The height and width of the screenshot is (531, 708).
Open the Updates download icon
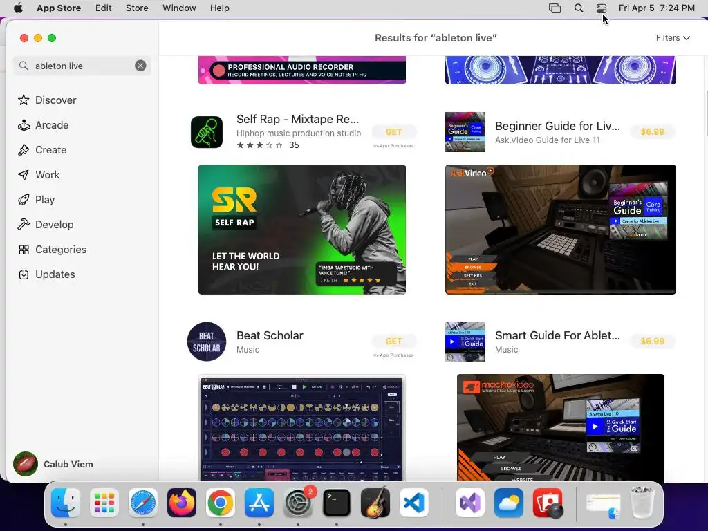pyautogui.click(x=24, y=274)
